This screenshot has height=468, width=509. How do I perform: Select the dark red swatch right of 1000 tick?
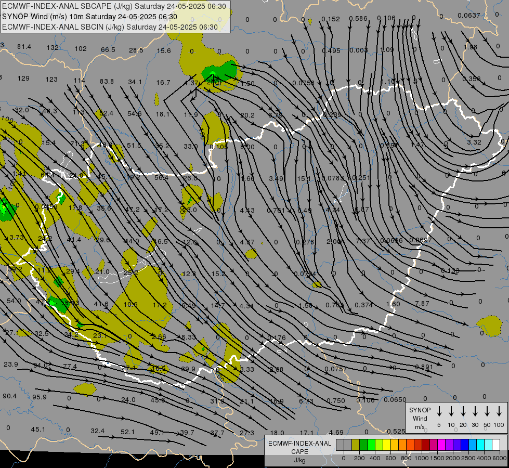point(426,445)
